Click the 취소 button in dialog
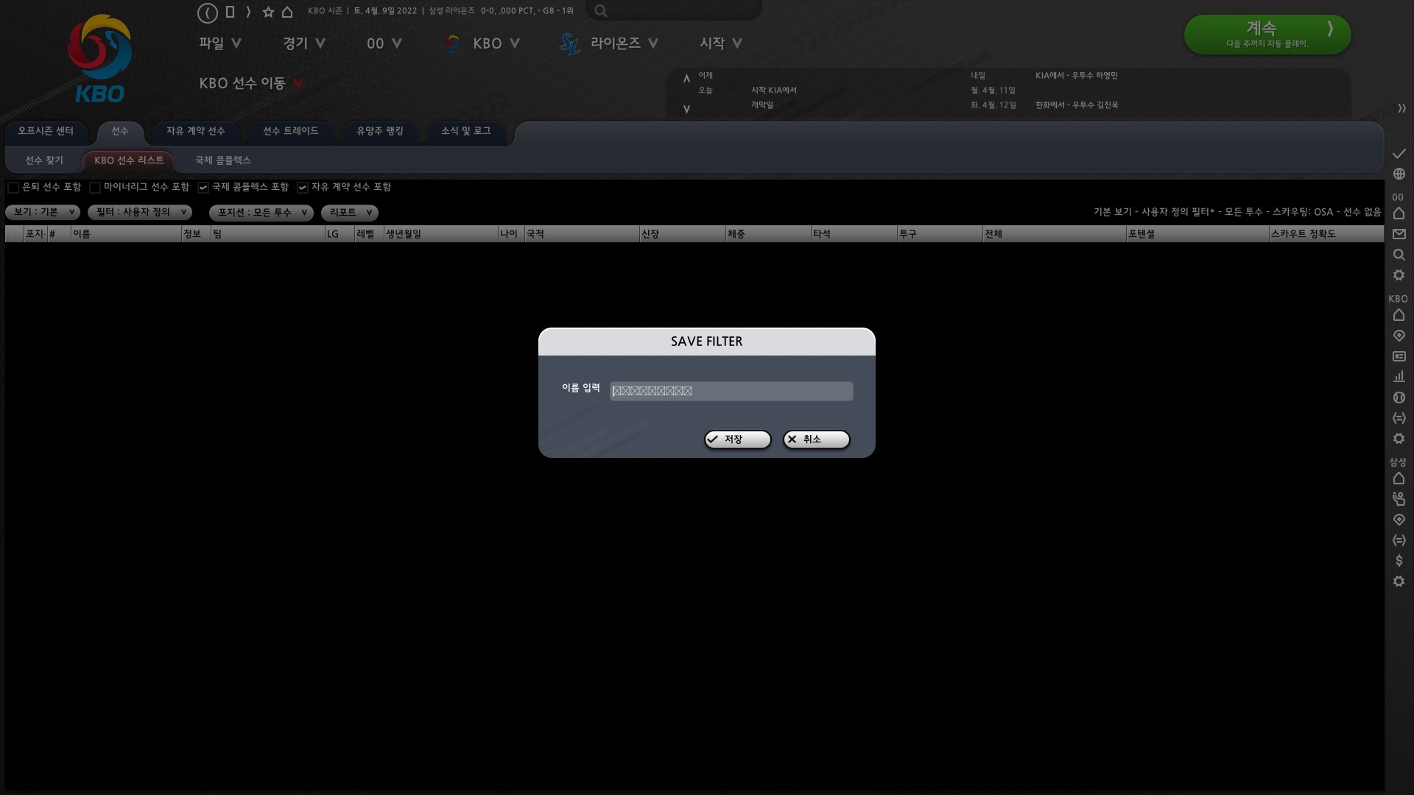The width and height of the screenshot is (1414, 795). point(816,439)
